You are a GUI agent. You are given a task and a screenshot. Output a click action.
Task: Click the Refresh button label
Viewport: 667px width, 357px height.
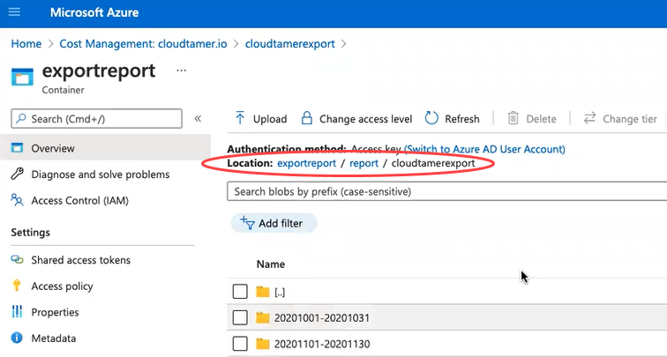click(x=462, y=119)
